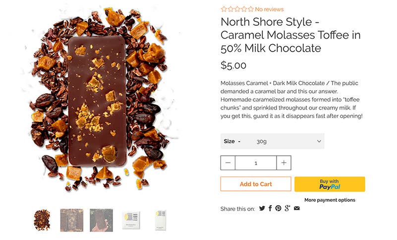
Task: Click the plus quantity icon
Action: click(x=284, y=163)
